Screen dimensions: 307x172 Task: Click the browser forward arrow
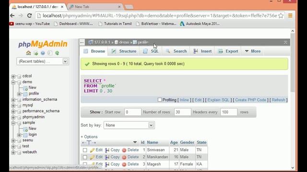click(x=21, y=16)
